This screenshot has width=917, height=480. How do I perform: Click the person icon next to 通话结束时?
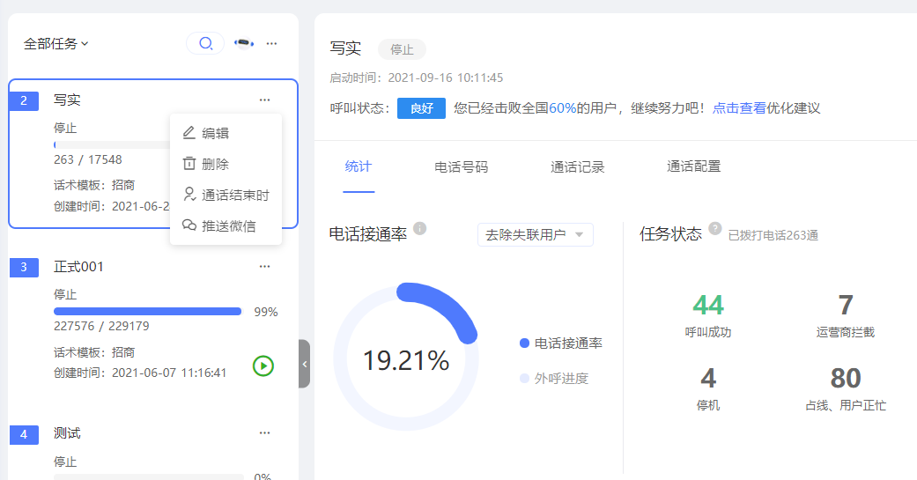[x=189, y=195]
